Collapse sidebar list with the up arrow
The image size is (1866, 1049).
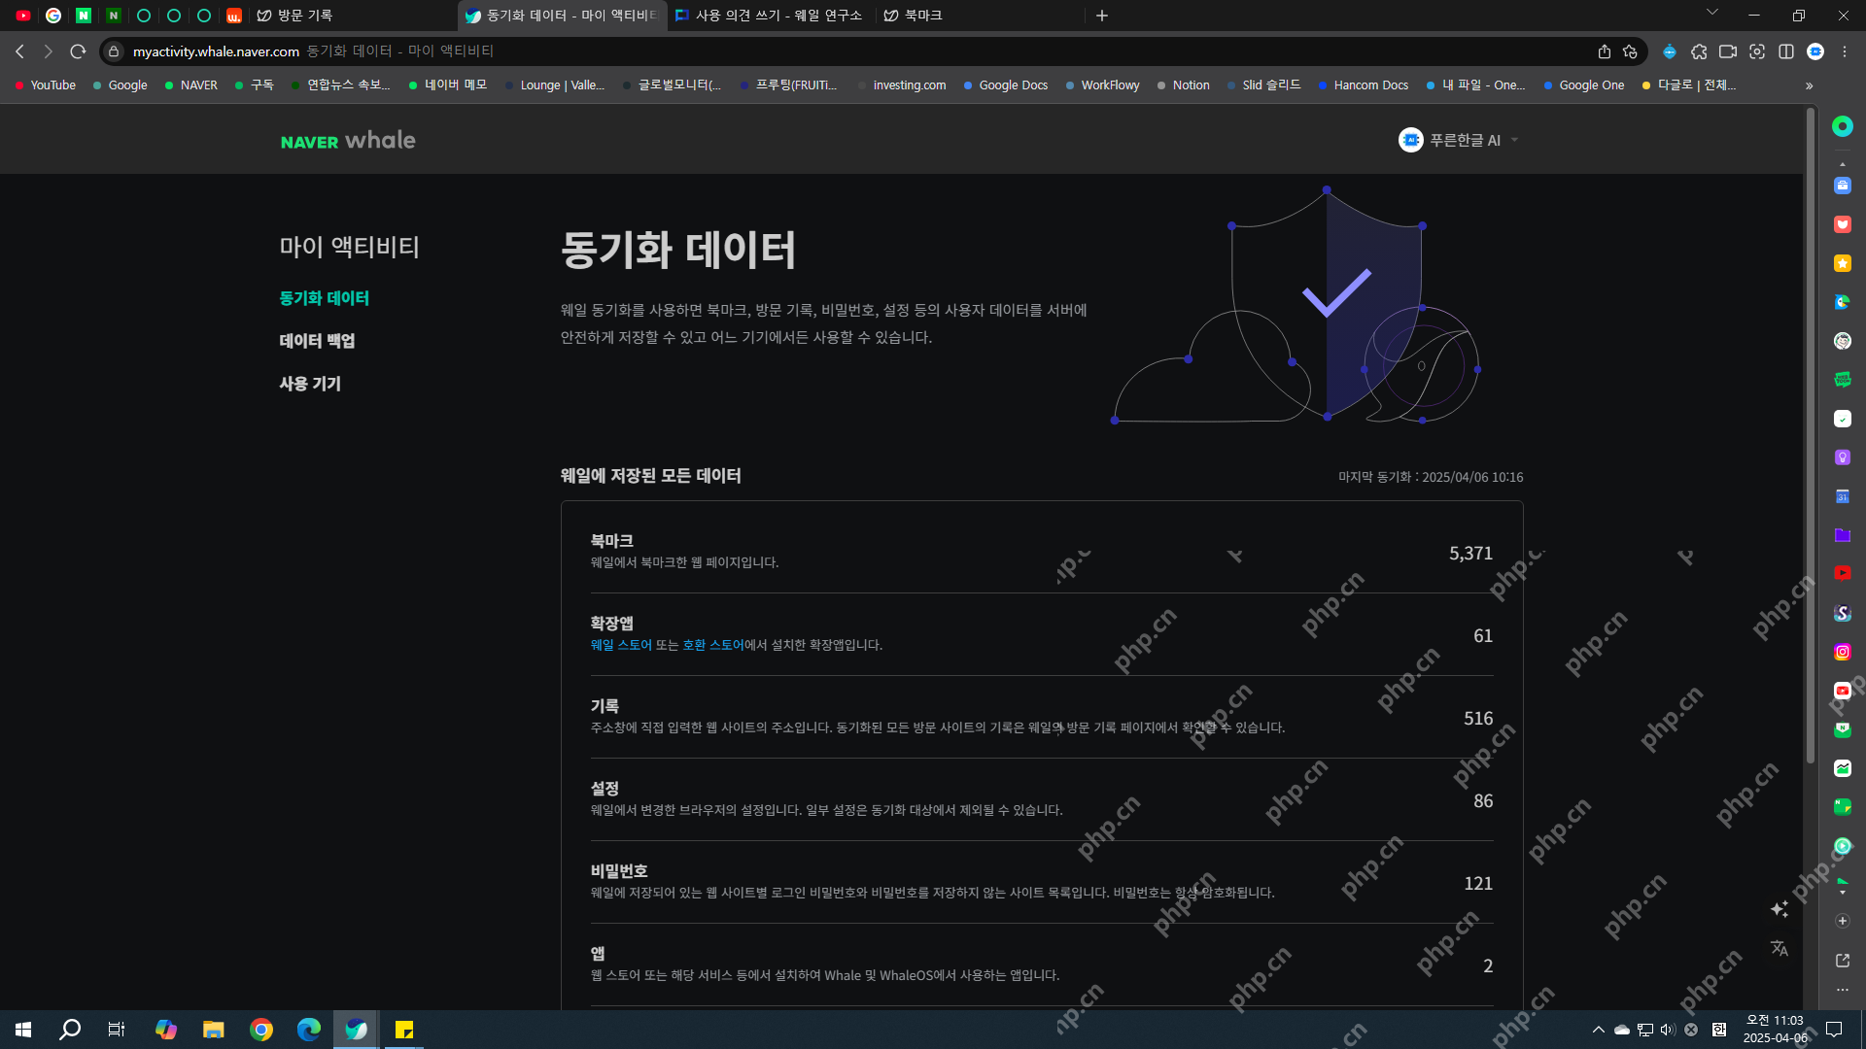tap(1842, 164)
